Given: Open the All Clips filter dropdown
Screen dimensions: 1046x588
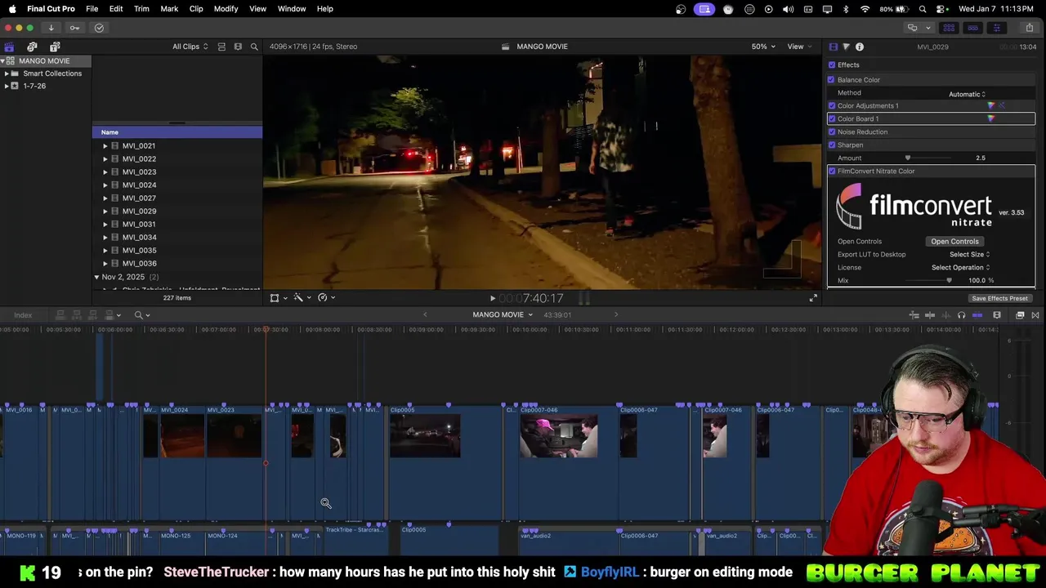Looking at the screenshot, I should pos(190,47).
